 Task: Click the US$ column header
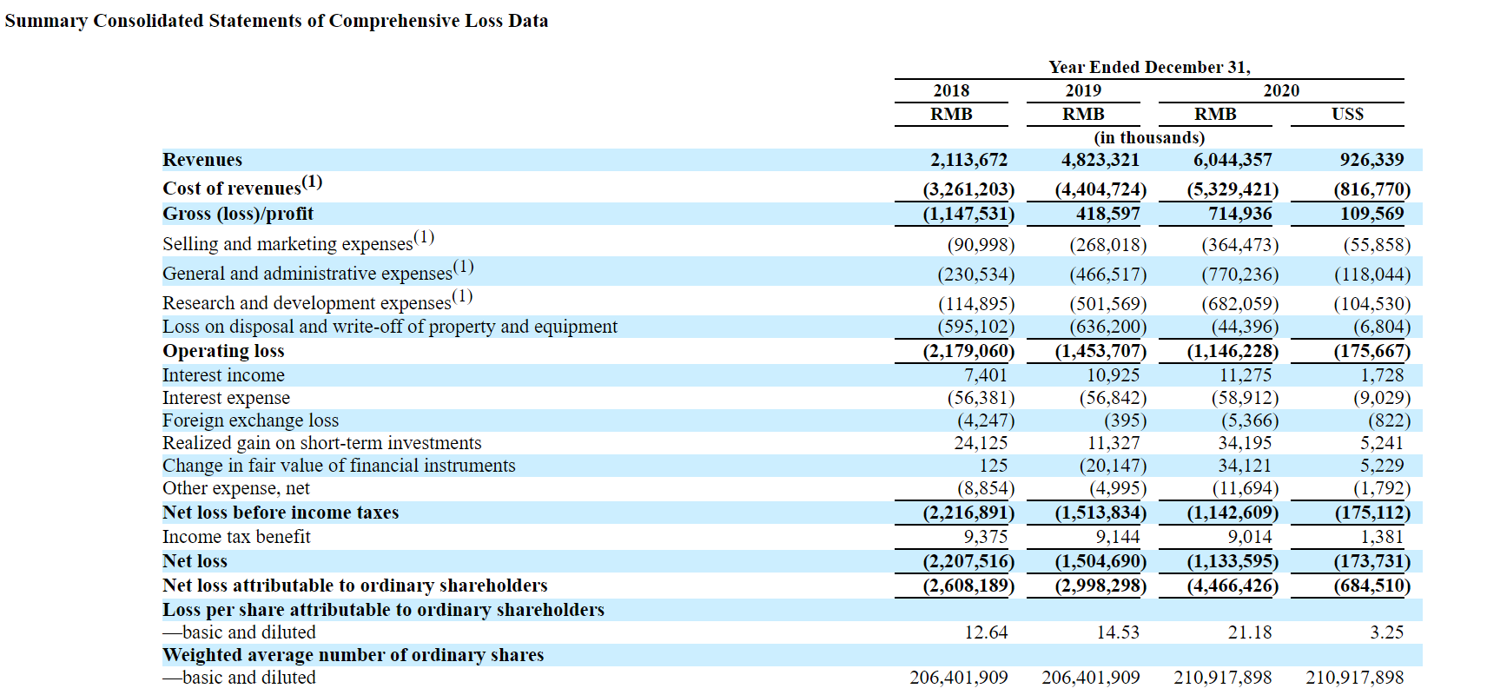(x=1347, y=114)
